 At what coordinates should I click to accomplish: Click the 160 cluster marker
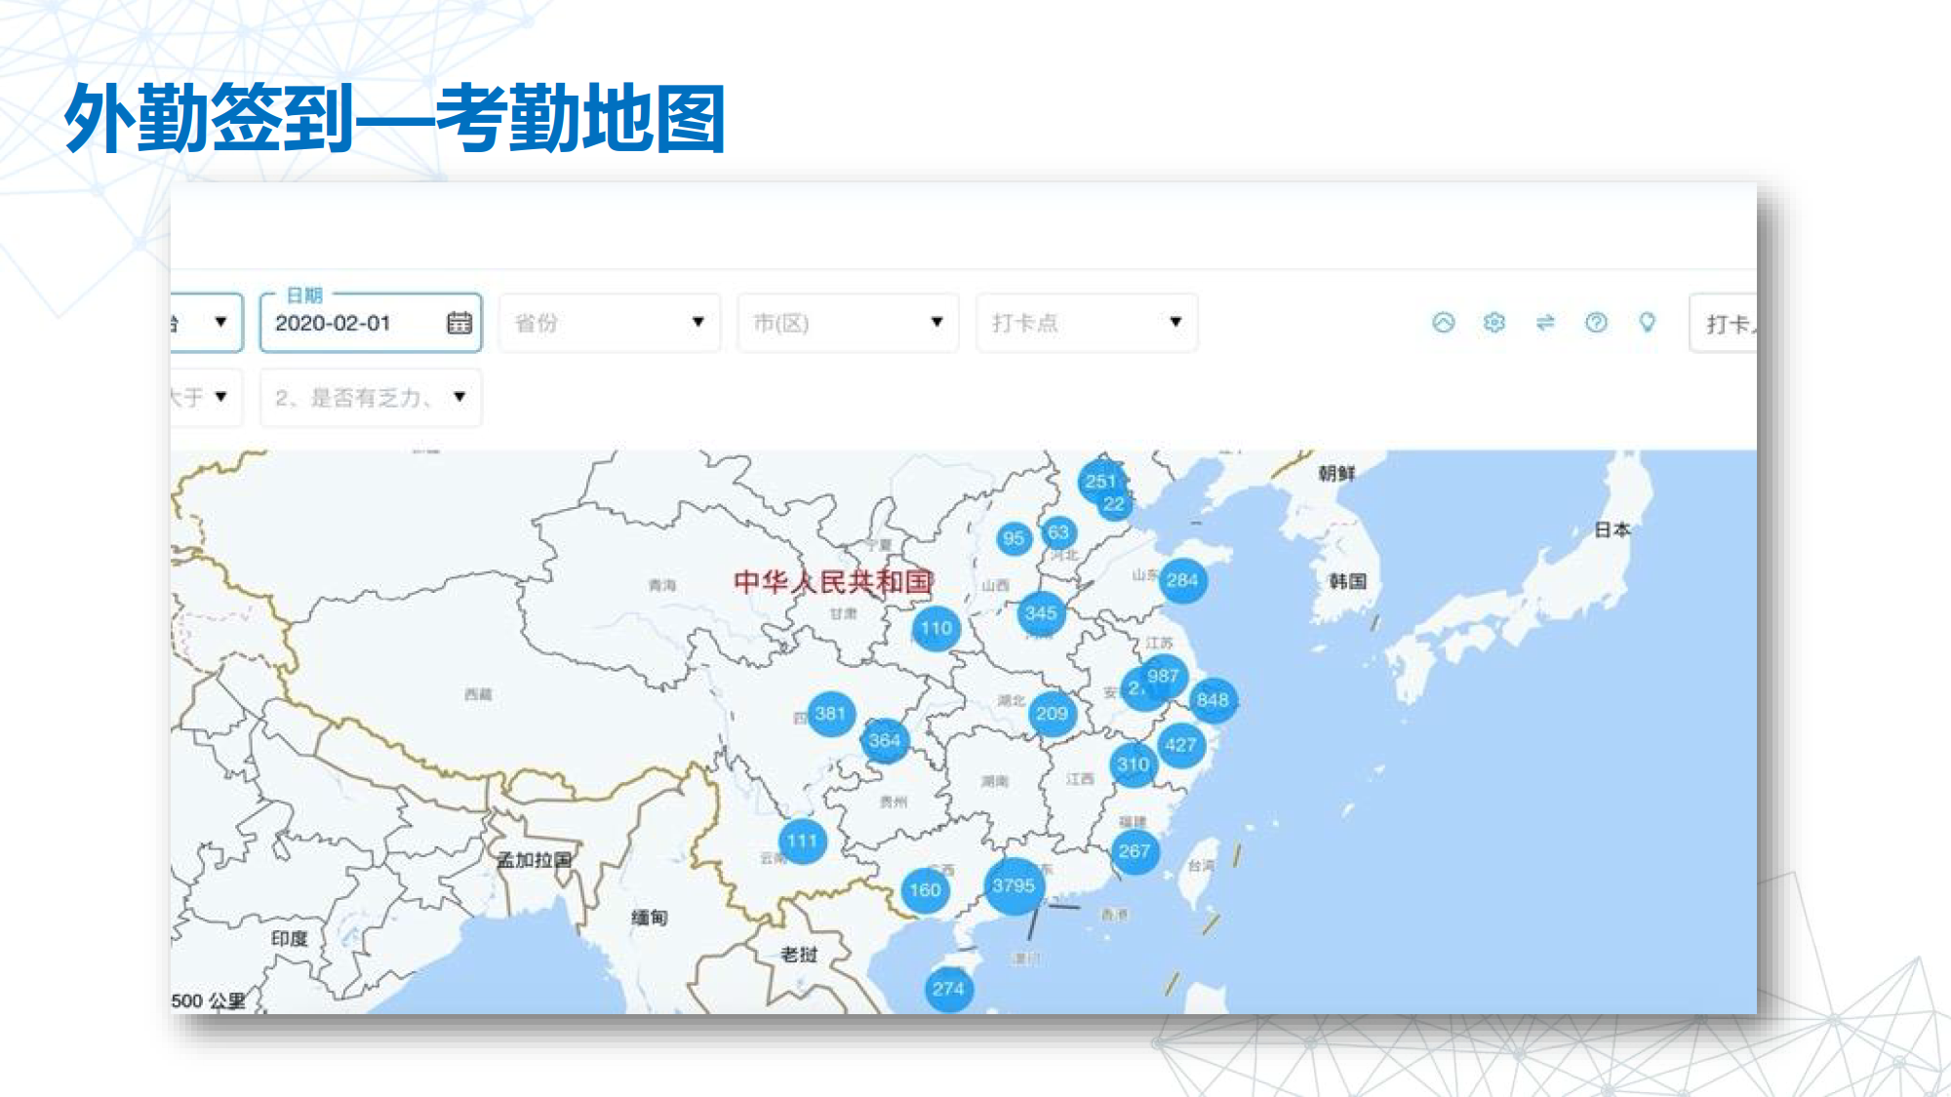(x=925, y=890)
